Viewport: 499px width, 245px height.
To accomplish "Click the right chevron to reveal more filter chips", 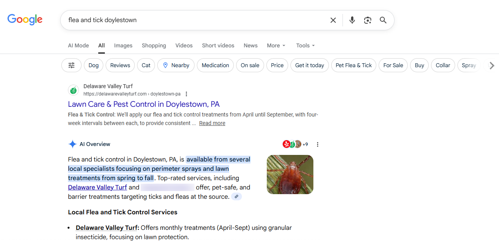I will click(492, 65).
